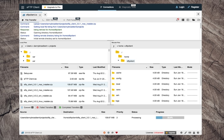Add a new connection tab with plus button
This screenshot has height=140, width=224.
point(45,15)
